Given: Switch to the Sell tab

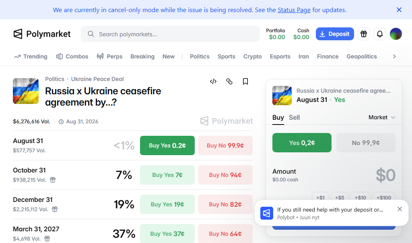Looking at the screenshot, I should click(294, 117).
